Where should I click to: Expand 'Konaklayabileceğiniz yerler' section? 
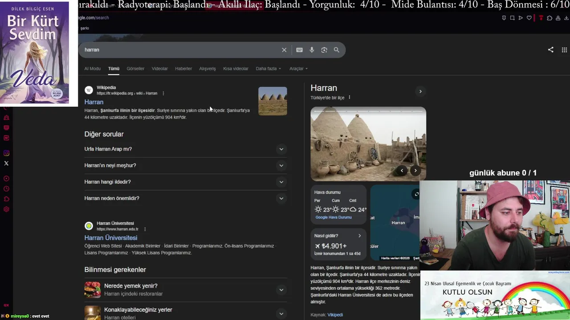[281, 314]
